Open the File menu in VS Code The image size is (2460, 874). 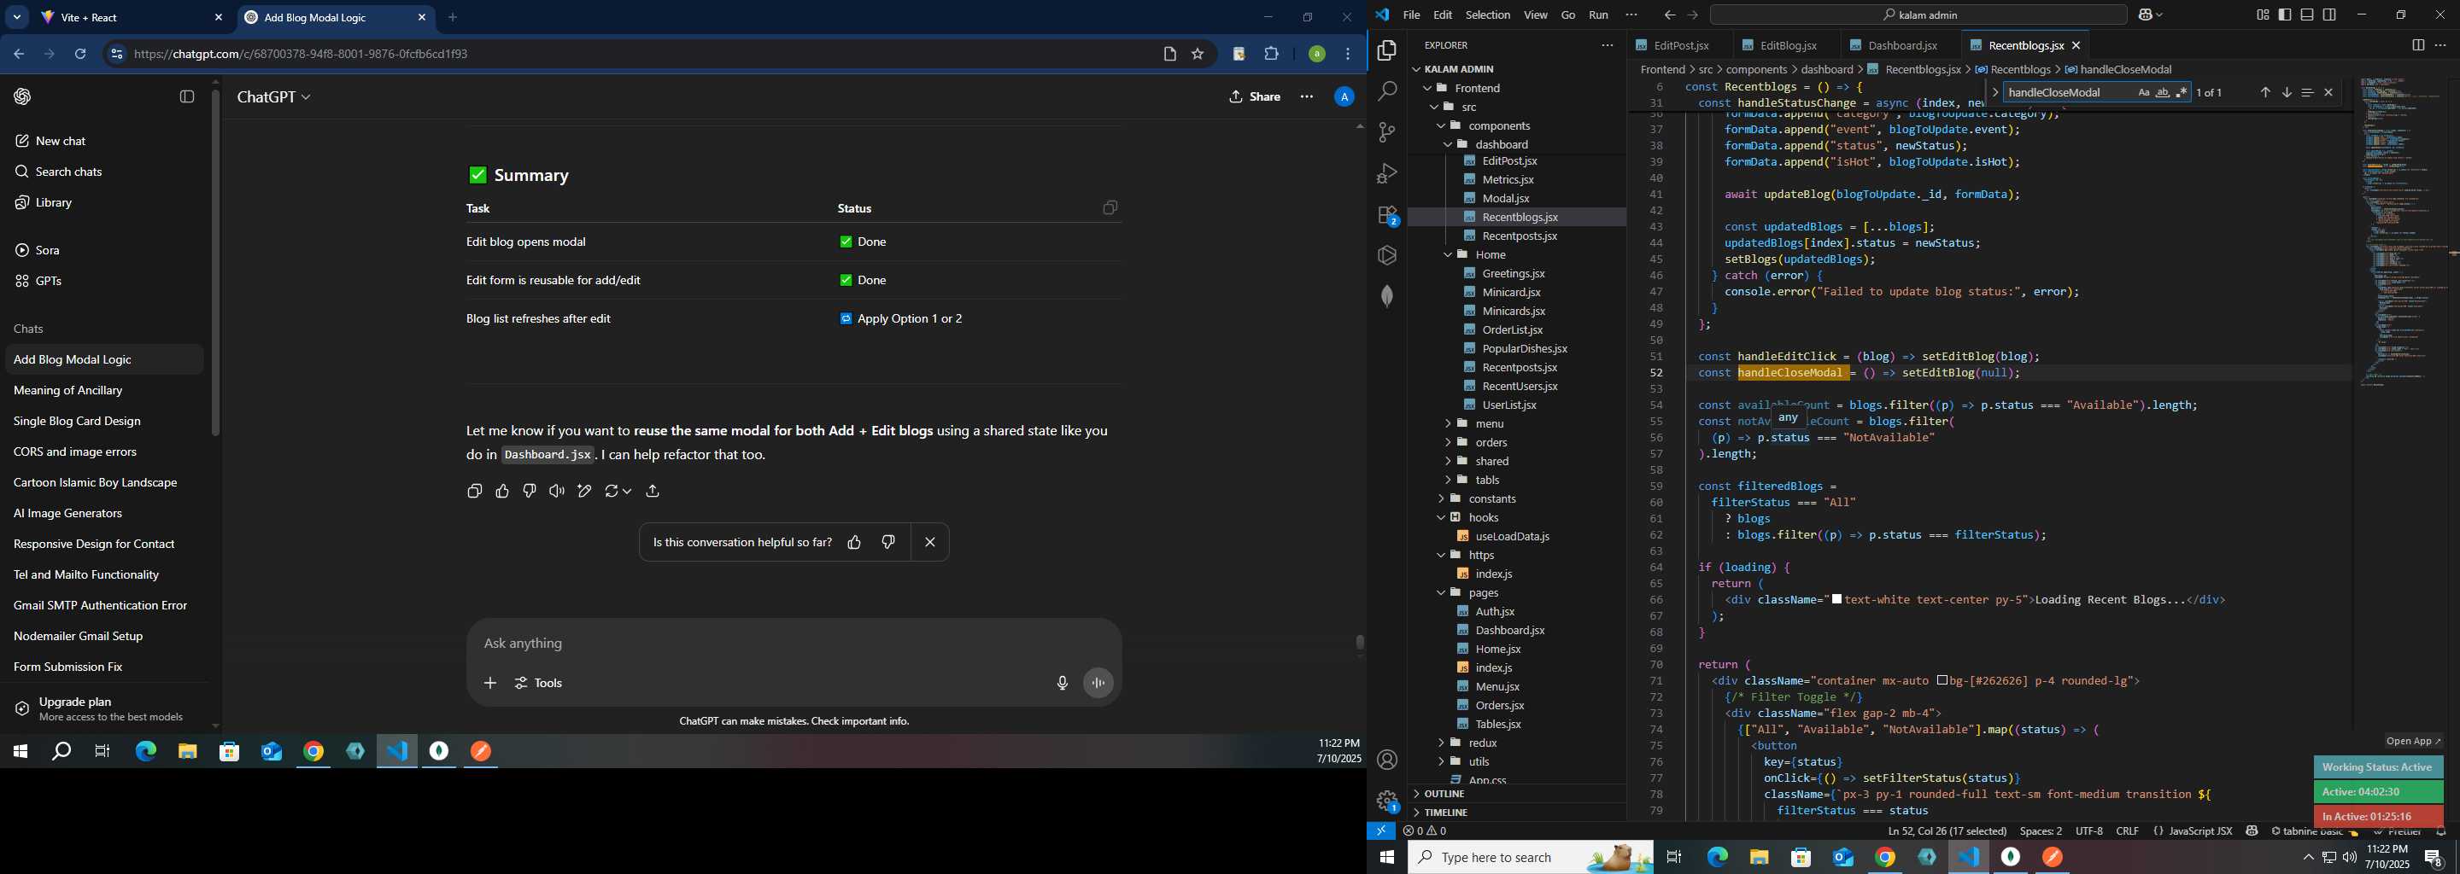(x=1411, y=15)
